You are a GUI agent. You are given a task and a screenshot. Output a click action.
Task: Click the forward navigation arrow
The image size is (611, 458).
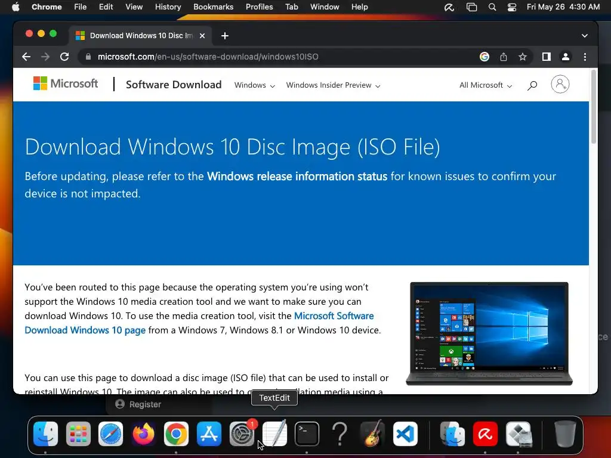[45, 57]
